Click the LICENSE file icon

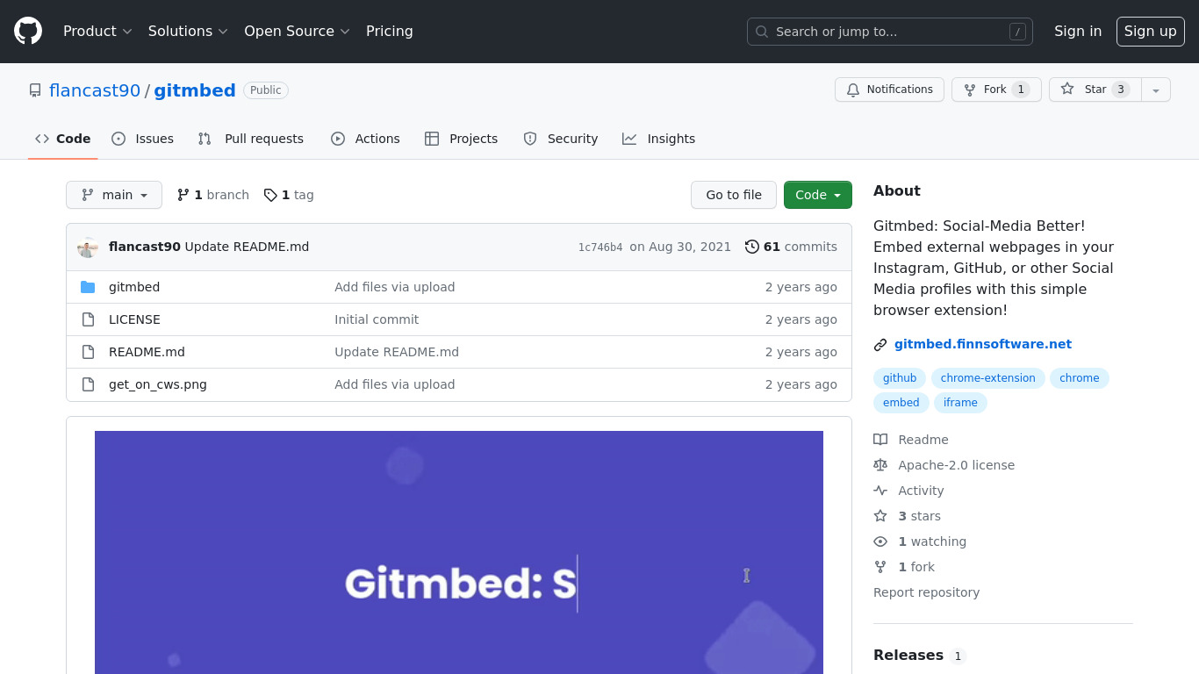[88, 319]
